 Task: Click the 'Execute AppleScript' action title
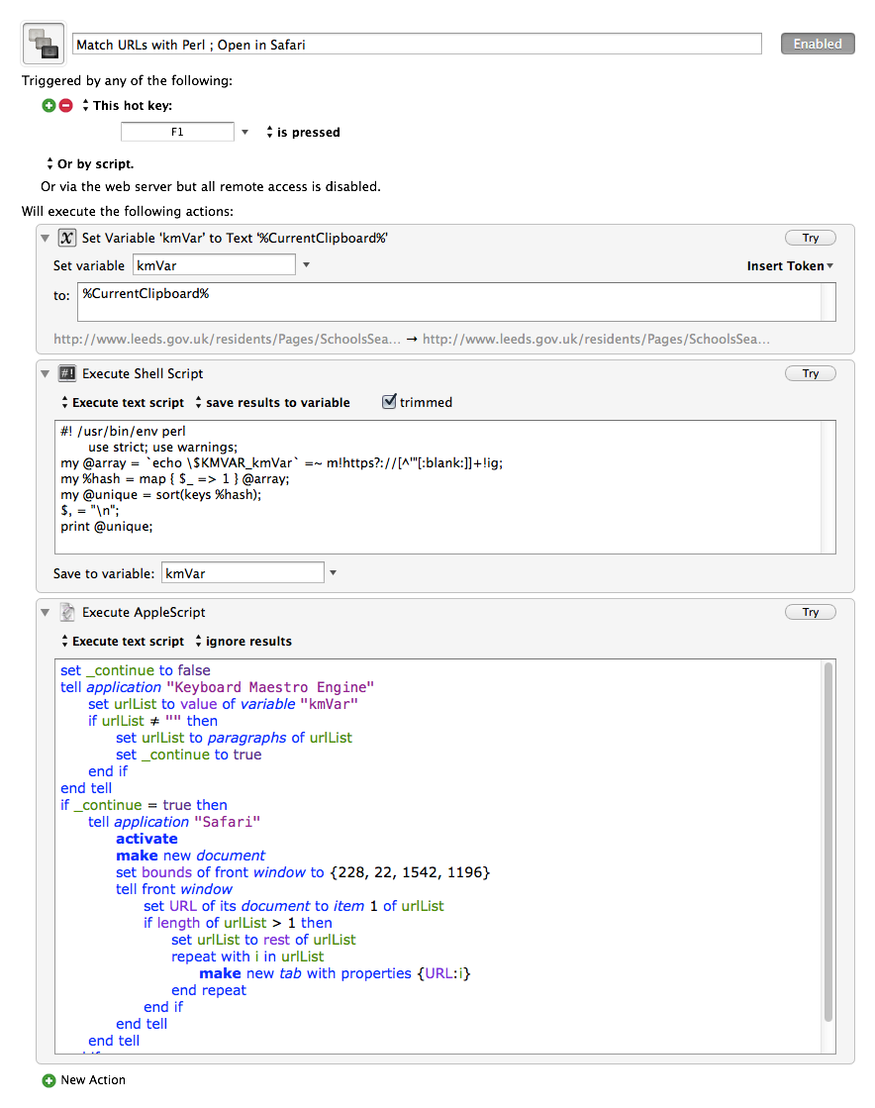pyautogui.click(x=144, y=613)
